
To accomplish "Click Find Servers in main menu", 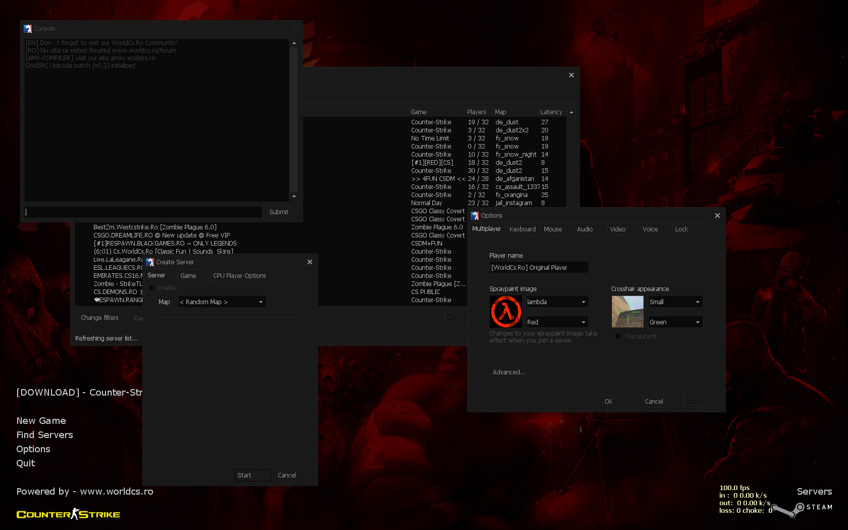I will 44,435.
